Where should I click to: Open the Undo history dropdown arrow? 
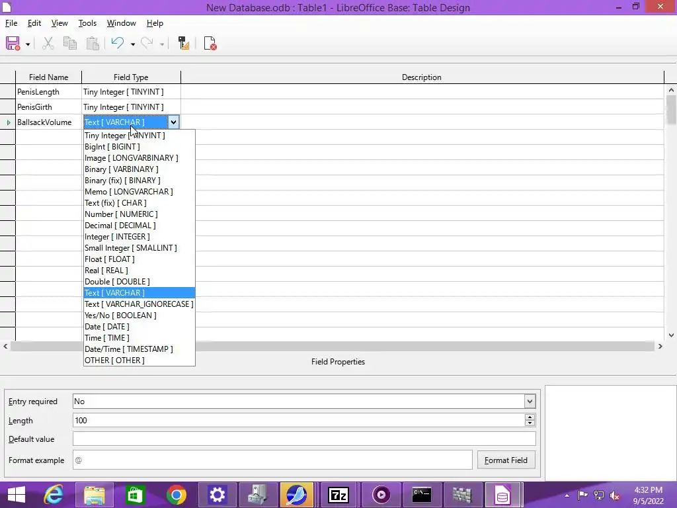(132, 44)
